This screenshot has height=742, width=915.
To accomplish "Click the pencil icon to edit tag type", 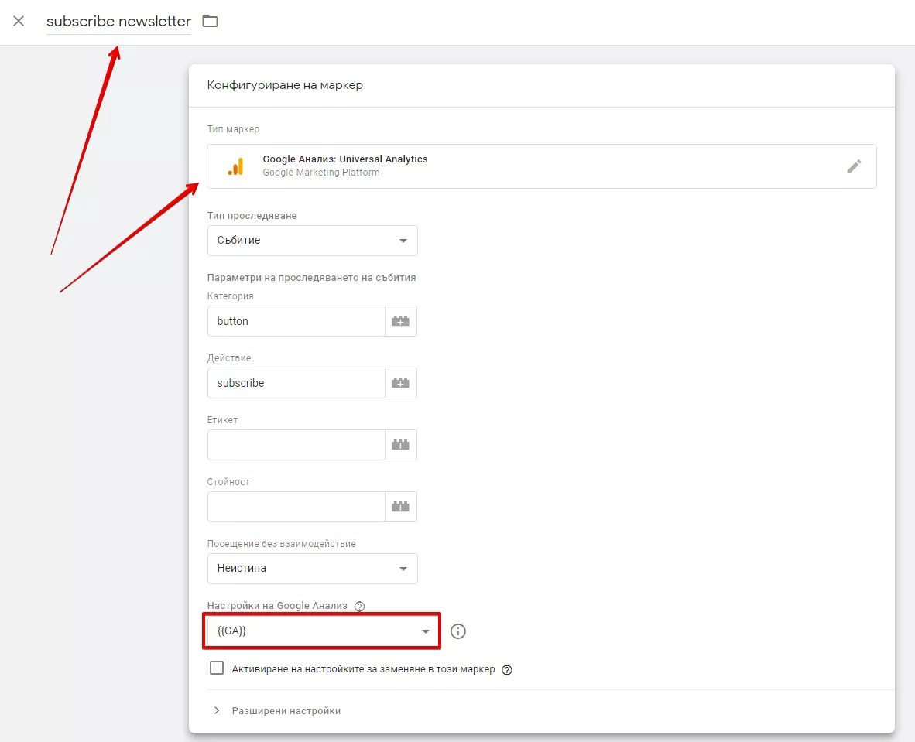I will pyautogui.click(x=854, y=167).
